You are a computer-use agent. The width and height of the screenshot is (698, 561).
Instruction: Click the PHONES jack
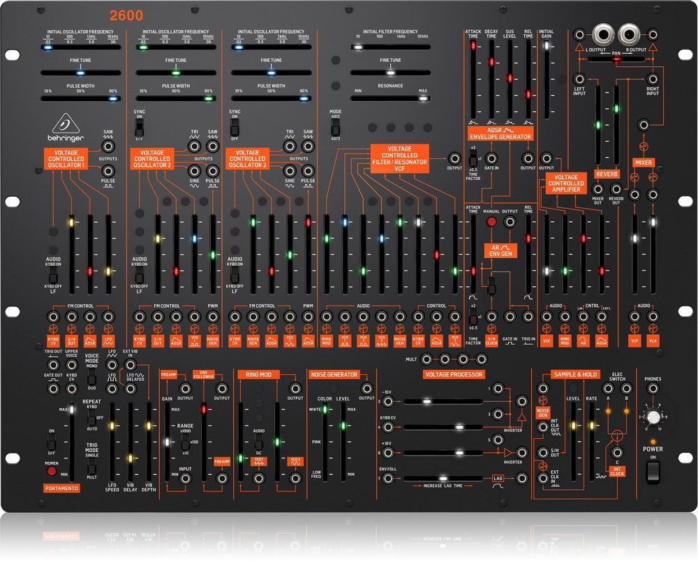tap(653, 389)
